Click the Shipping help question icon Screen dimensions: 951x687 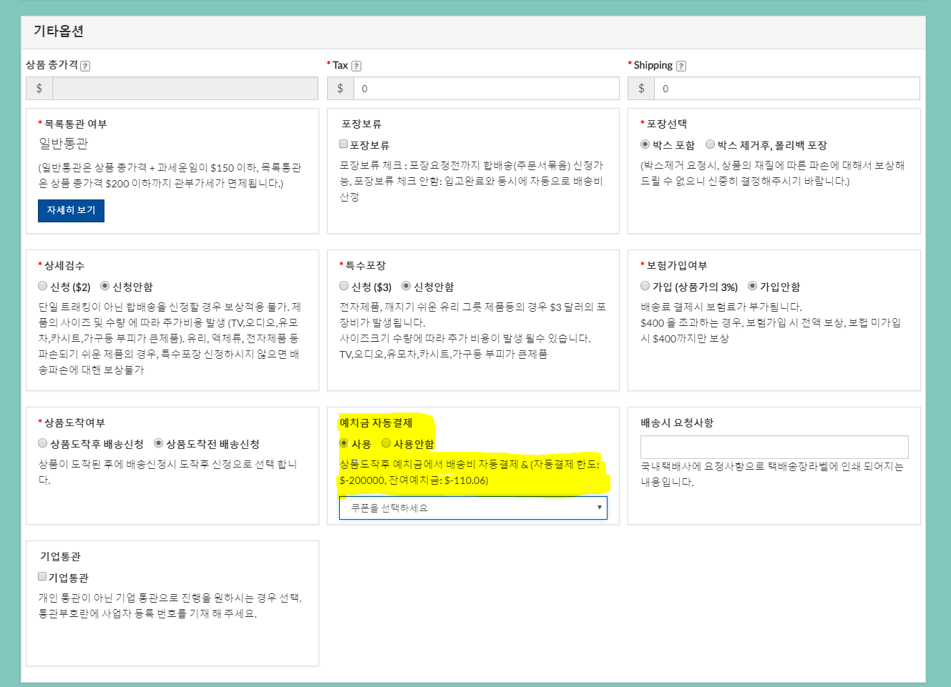[x=681, y=66]
